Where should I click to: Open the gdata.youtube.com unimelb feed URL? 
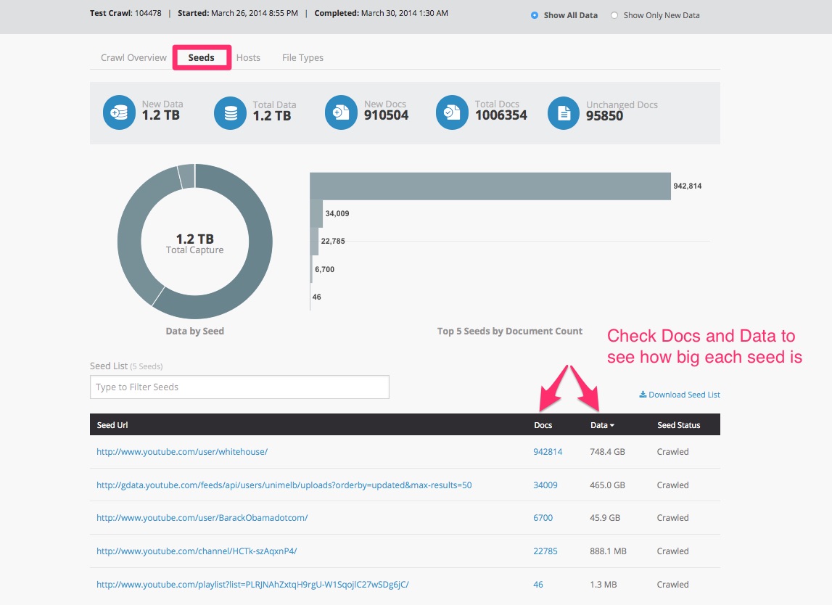click(284, 485)
